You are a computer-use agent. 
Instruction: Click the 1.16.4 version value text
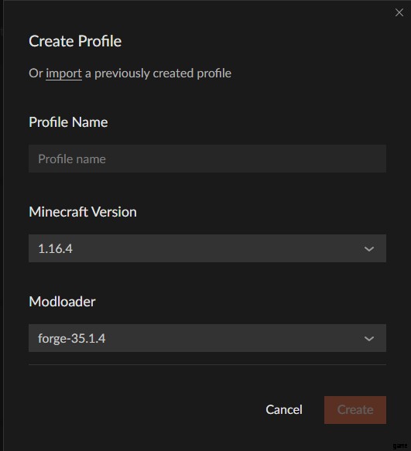tap(55, 249)
